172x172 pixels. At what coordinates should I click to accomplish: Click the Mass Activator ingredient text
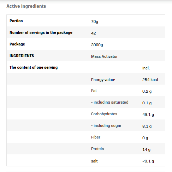[104, 56]
